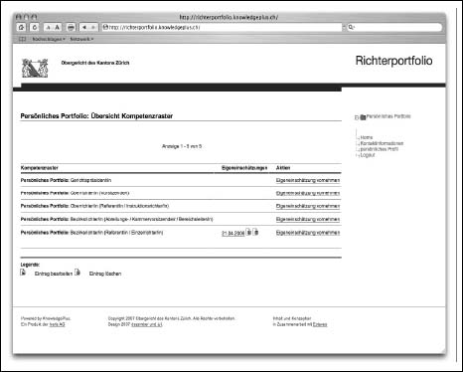This screenshot has height=372, width=463.
Task: Click the AG company link in footer
Action: tap(57, 324)
